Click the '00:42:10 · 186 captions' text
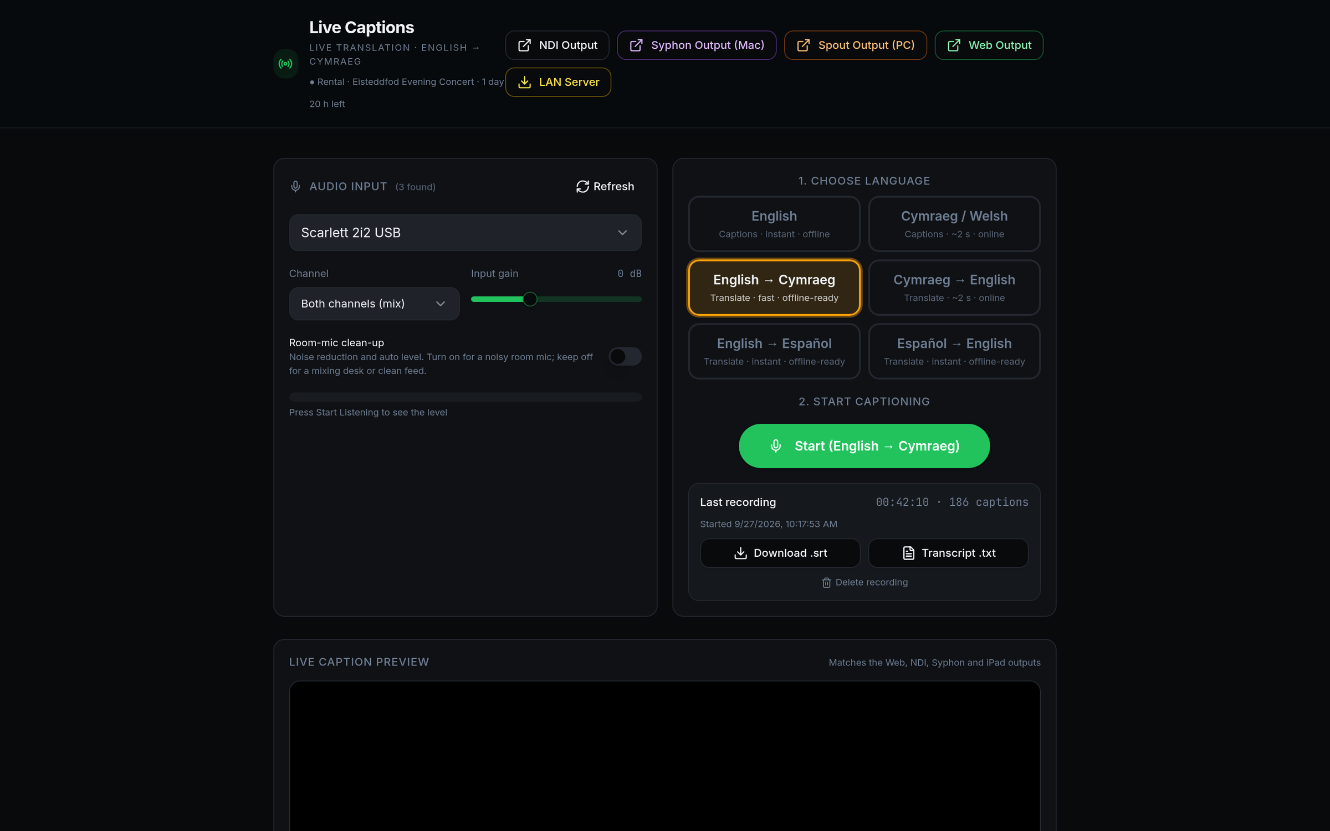Viewport: 1330px width, 831px height. [x=952, y=502]
